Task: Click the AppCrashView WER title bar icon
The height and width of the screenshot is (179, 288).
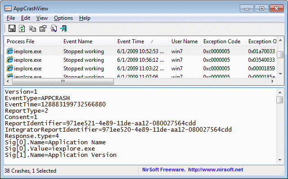Action: pos(8,9)
